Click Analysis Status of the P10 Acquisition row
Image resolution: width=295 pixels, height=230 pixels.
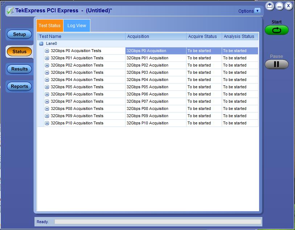[240, 123]
